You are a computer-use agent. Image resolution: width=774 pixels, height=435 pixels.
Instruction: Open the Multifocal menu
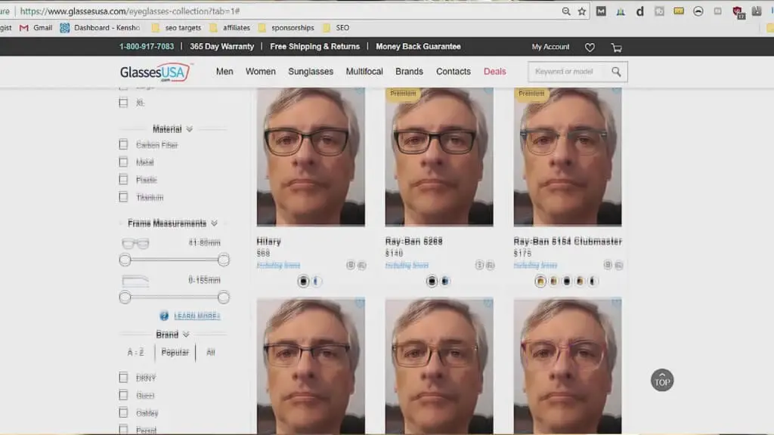pyautogui.click(x=364, y=72)
